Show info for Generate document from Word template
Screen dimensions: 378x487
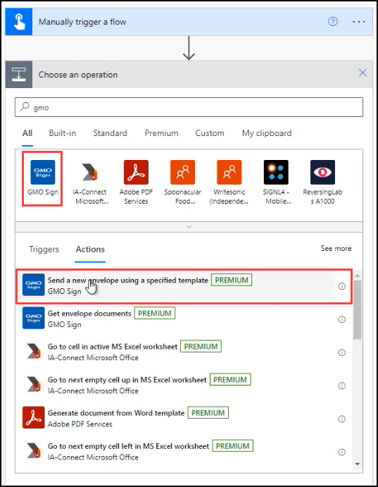341,419
